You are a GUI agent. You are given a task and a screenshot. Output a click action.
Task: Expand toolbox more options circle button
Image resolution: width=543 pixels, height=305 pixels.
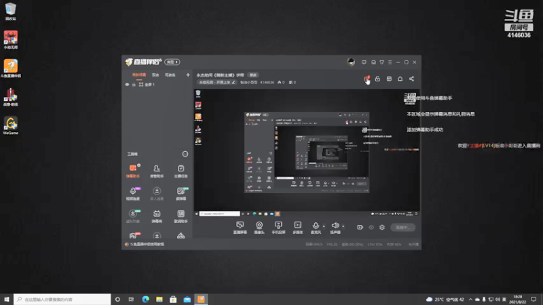pyautogui.click(x=185, y=154)
